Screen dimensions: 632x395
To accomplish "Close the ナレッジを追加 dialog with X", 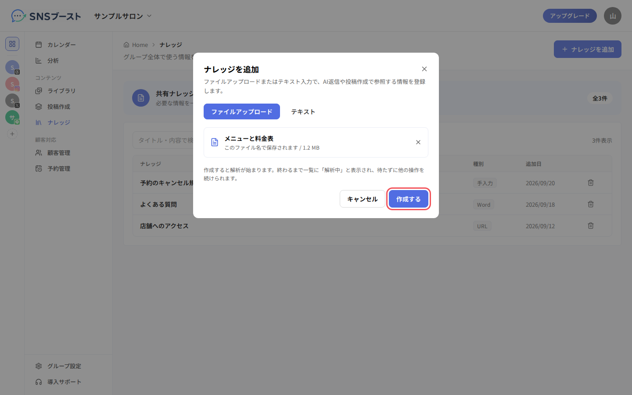I will 424,69.
